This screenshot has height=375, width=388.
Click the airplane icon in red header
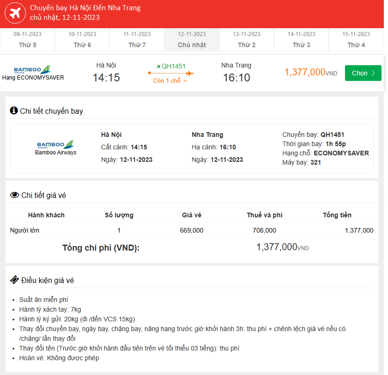tap(15, 13)
